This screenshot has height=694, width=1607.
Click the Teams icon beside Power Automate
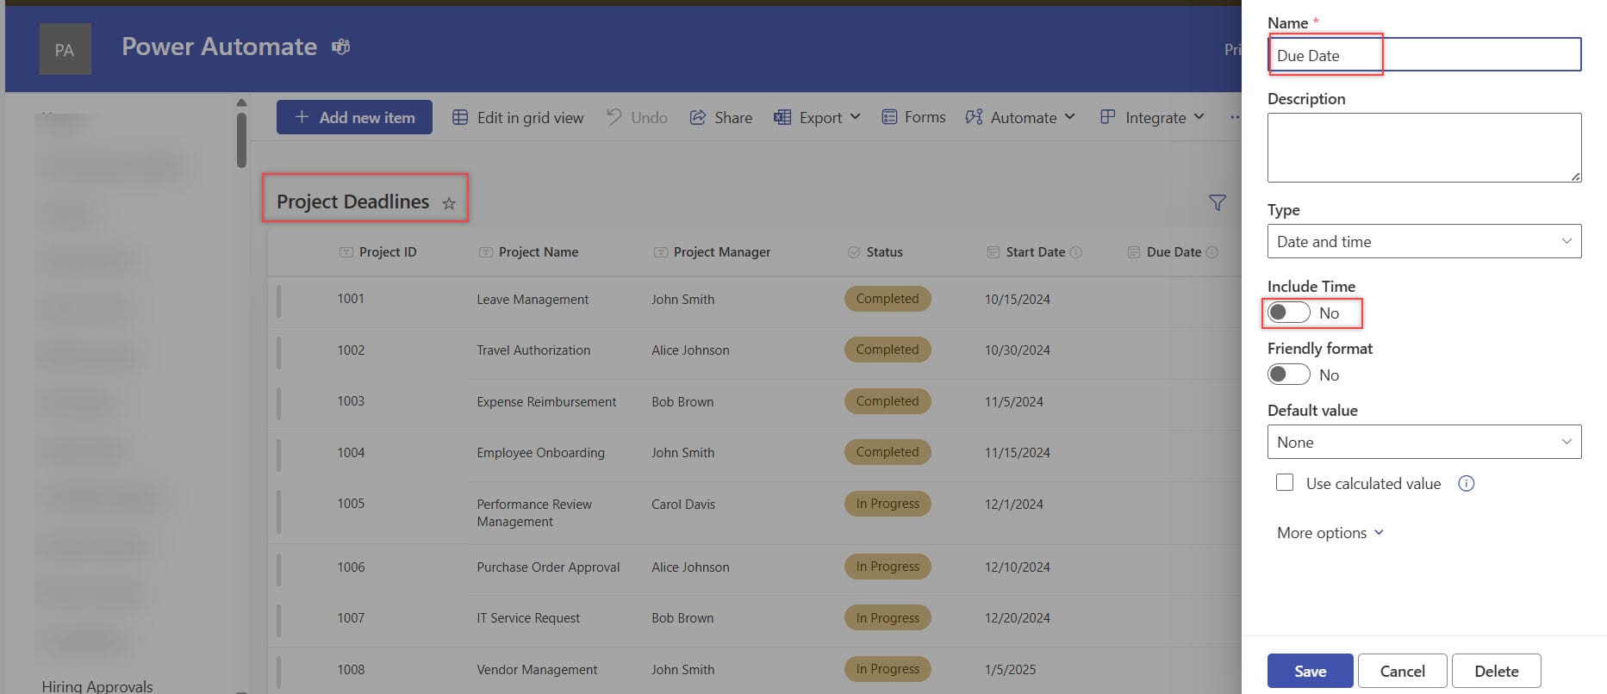pos(341,46)
